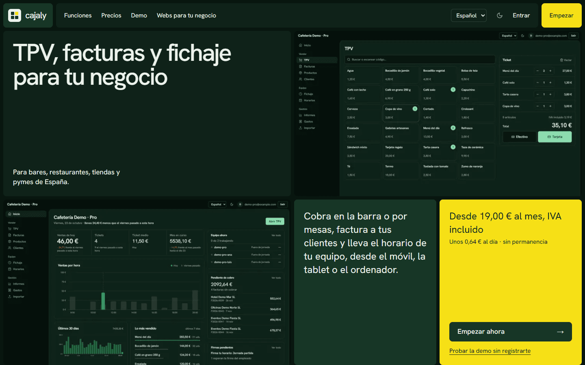Click the yellow Empezar button

click(x=561, y=15)
